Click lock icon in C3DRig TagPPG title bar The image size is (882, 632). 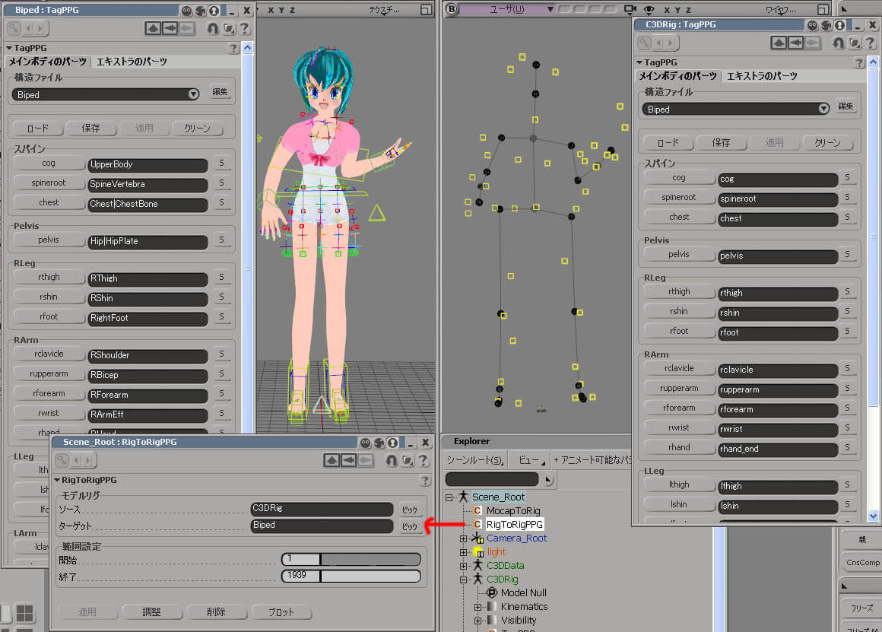840,24
